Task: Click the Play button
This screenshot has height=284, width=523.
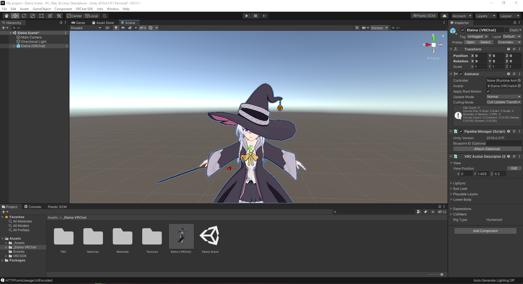Action: click(x=247, y=16)
